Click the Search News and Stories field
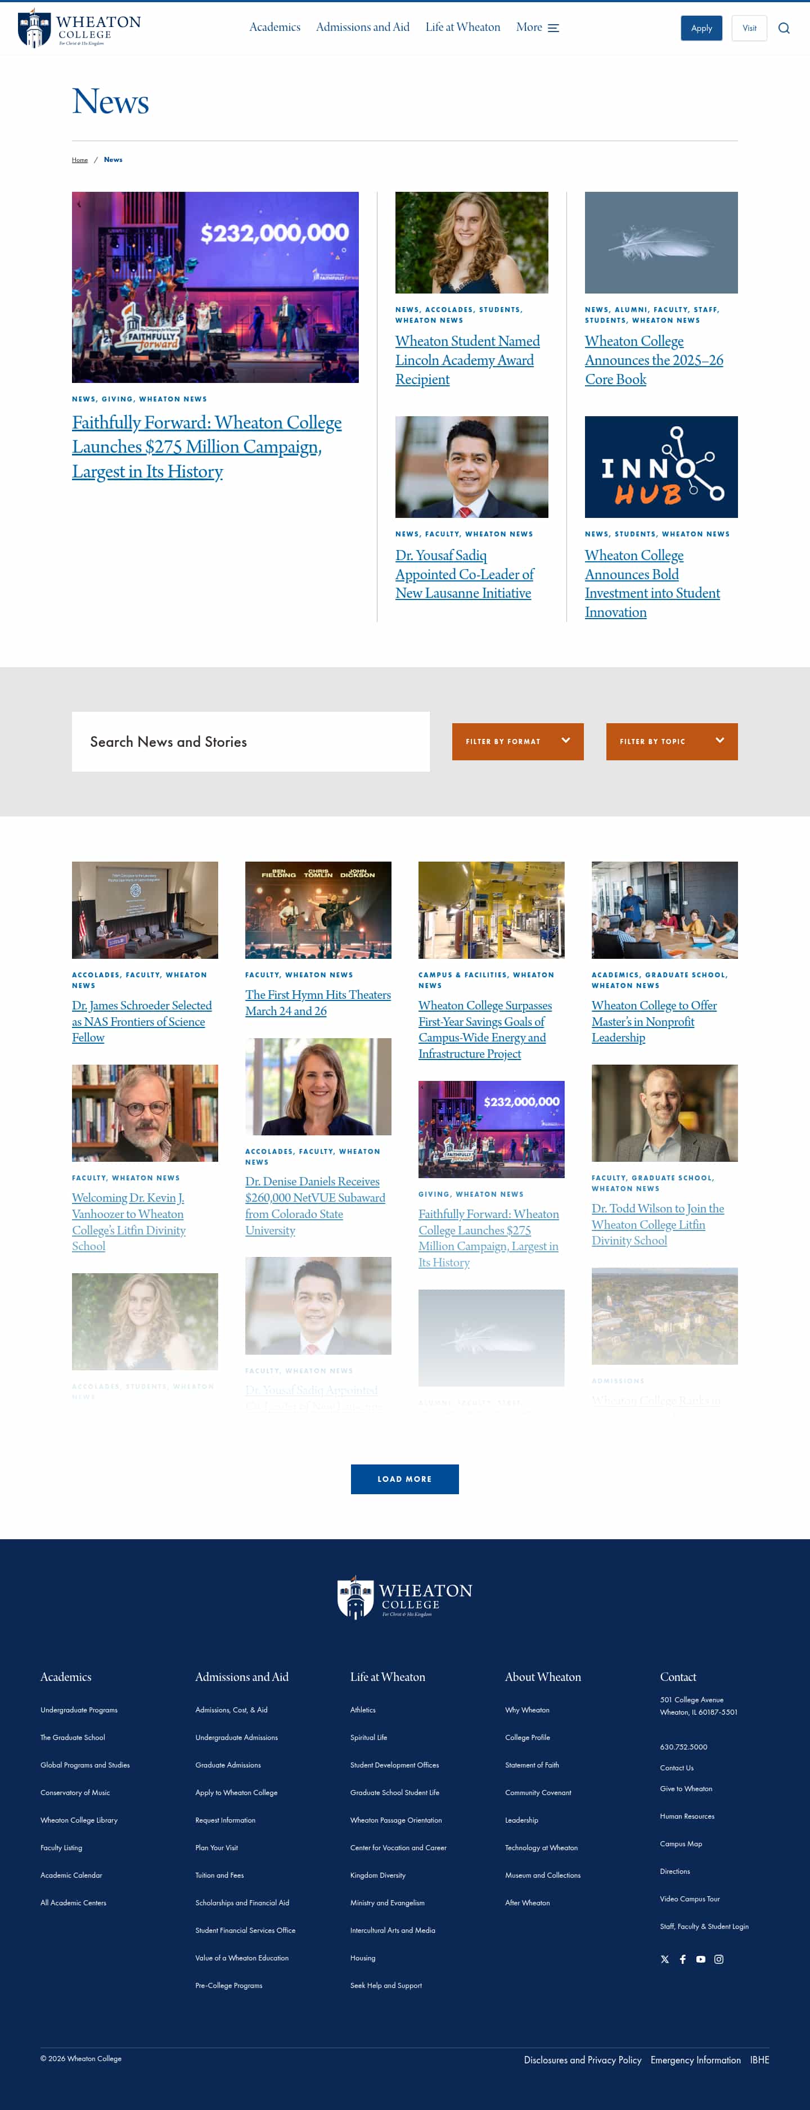 pos(251,741)
